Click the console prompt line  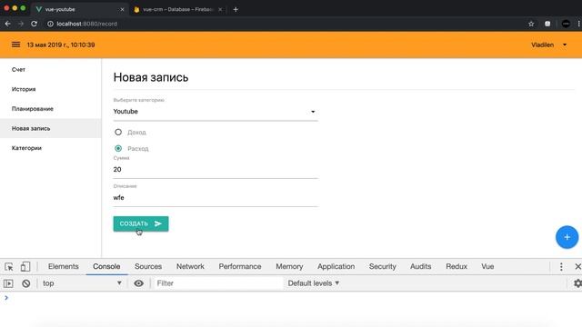tap(291, 298)
